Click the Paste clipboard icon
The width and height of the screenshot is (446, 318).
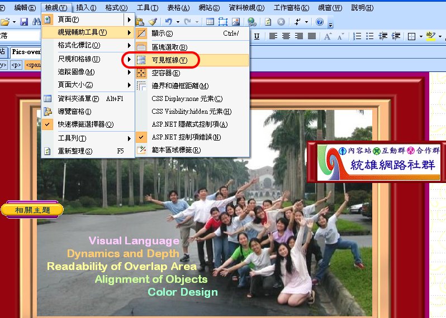click(140, 22)
